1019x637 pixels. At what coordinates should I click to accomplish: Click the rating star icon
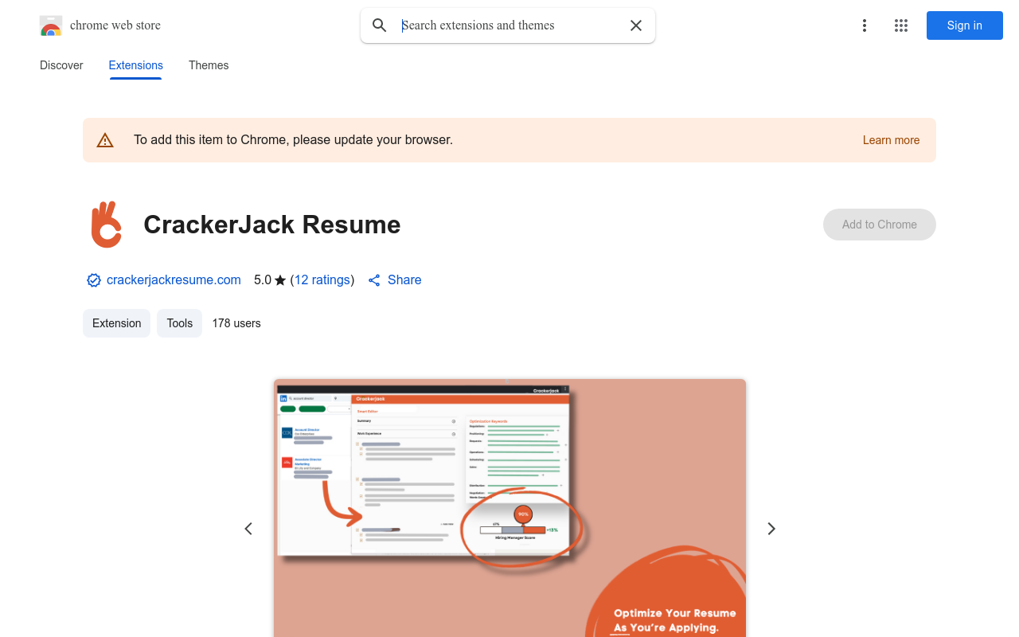click(x=280, y=280)
